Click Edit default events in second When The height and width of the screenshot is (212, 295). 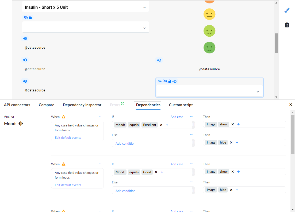coord(68,185)
